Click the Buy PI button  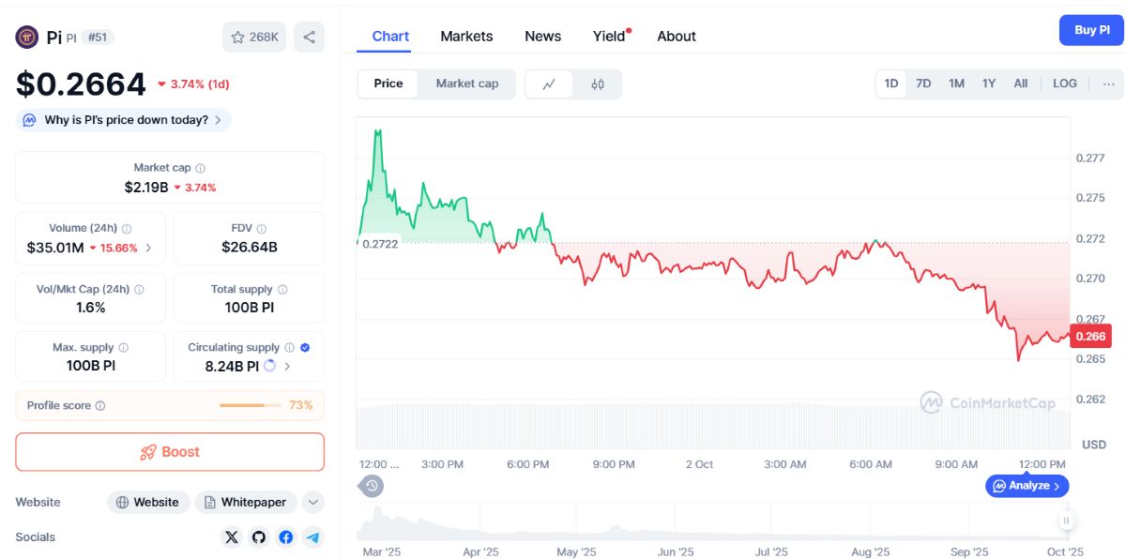tap(1091, 30)
